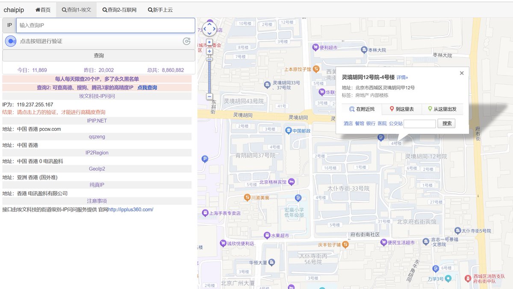Click the 公交站 nearby search link
The image size is (513, 289).
(395, 124)
